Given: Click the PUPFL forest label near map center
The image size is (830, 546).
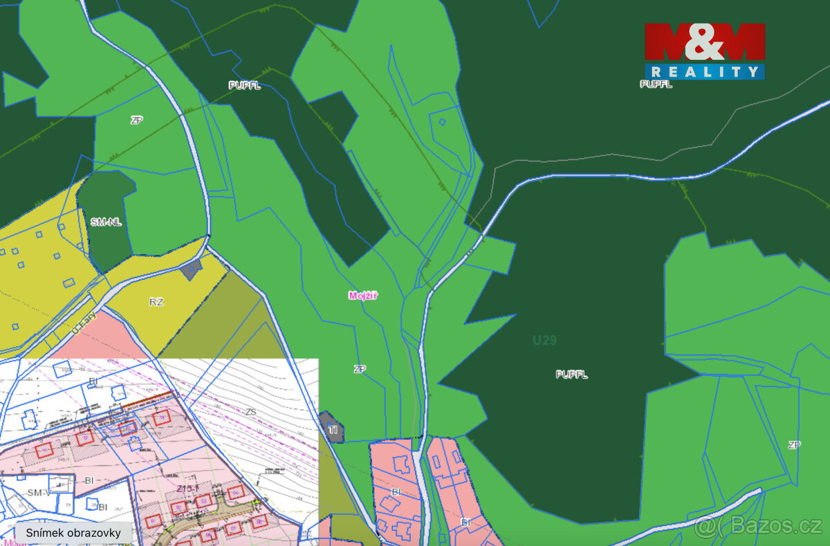Looking at the screenshot, I should pyautogui.click(x=572, y=375).
